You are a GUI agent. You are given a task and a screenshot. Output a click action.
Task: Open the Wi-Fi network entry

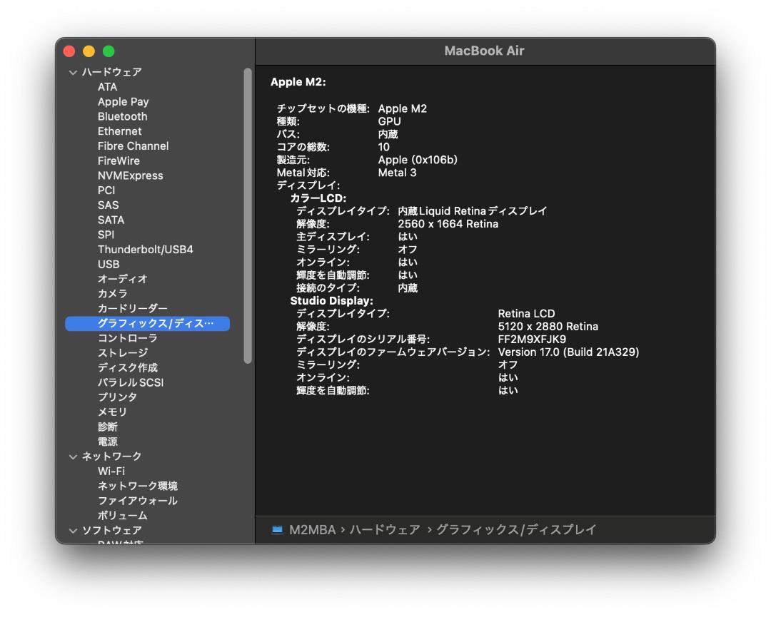(x=111, y=471)
